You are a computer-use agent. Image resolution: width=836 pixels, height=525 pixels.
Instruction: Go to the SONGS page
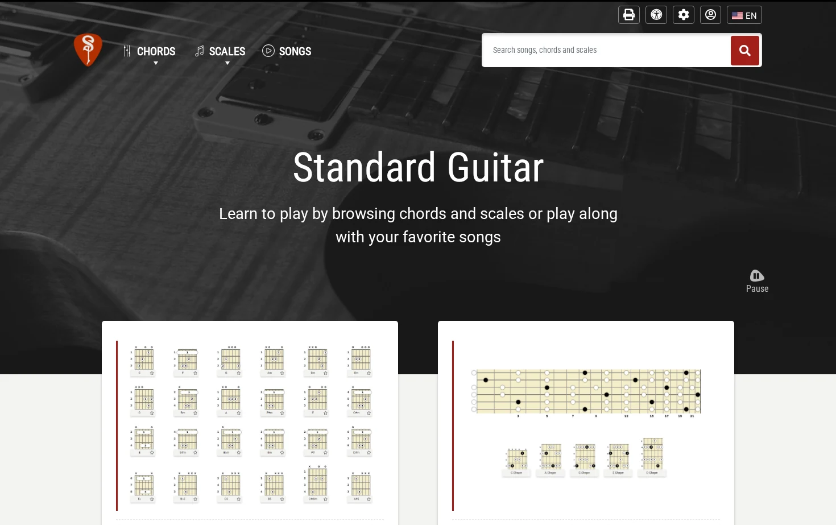click(x=287, y=51)
